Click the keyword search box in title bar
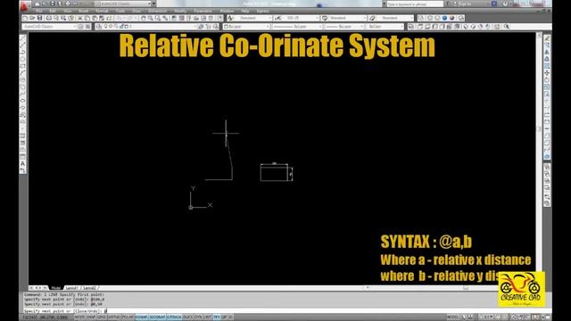Image resolution: width=571 pixels, height=321 pixels. pyautogui.click(x=414, y=4)
